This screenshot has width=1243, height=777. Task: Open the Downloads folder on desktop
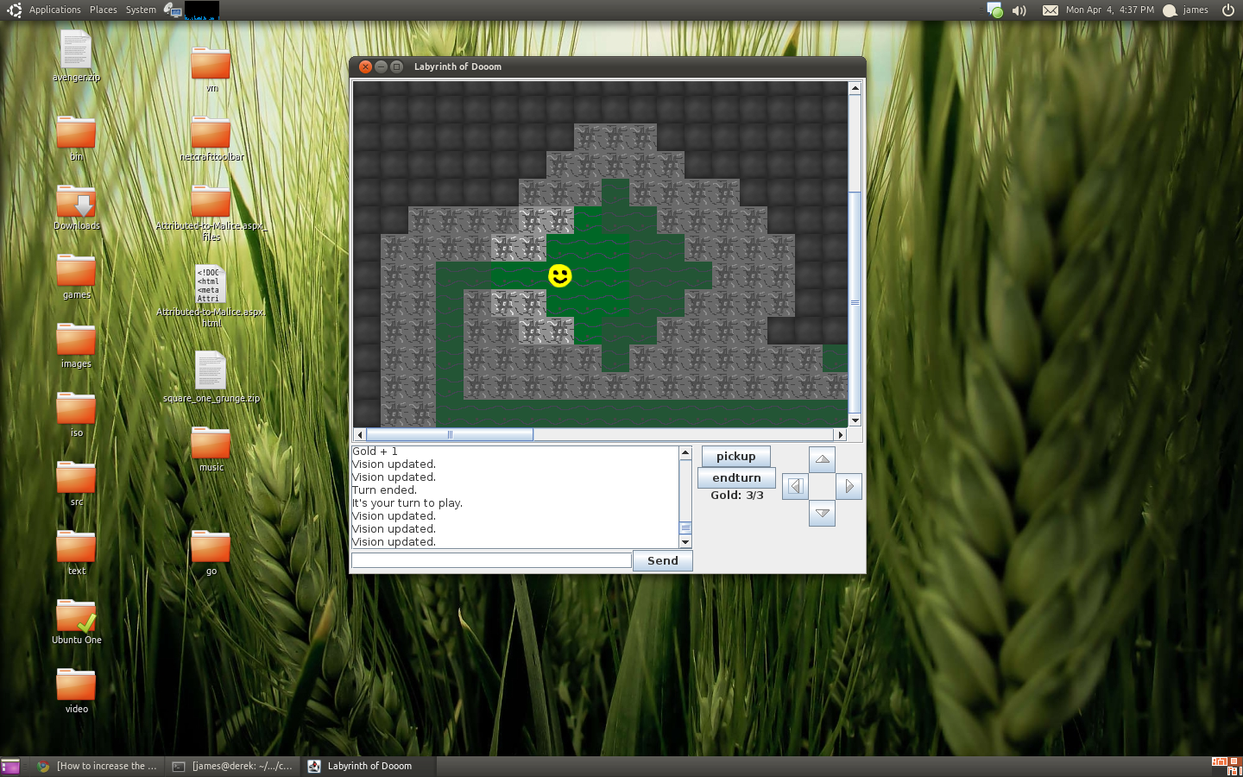[x=77, y=204]
